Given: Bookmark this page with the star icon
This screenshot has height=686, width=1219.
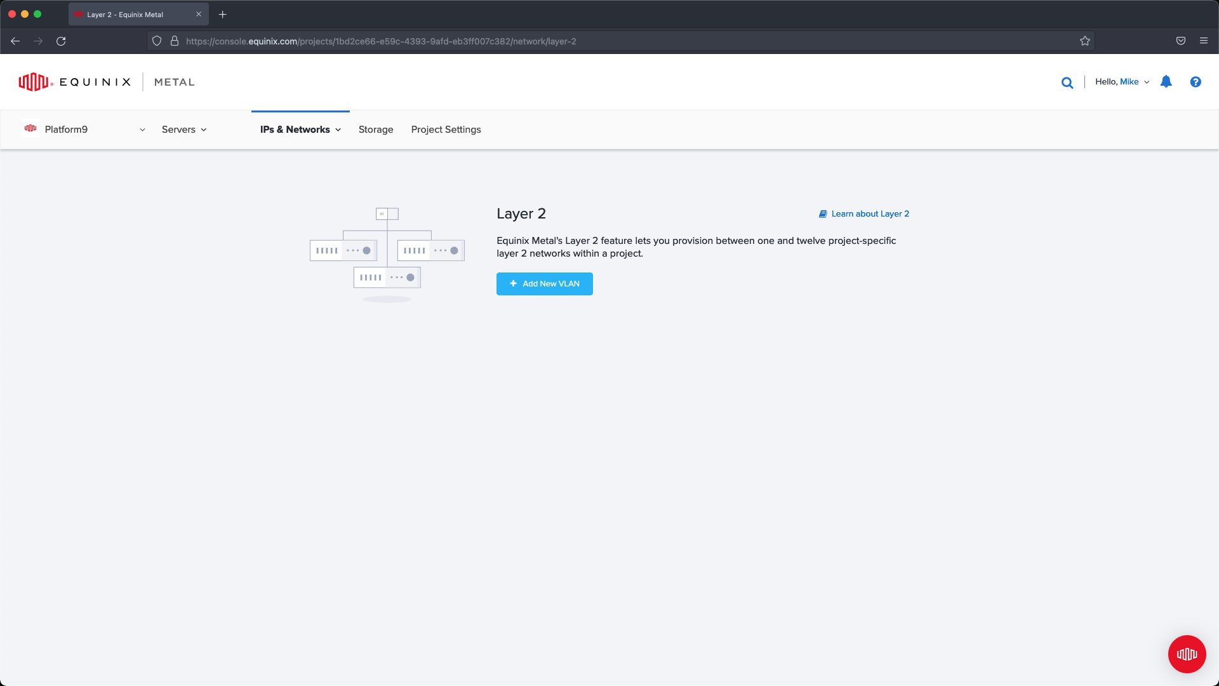Looking at the screenshot, I should [x=1085, y=41].
